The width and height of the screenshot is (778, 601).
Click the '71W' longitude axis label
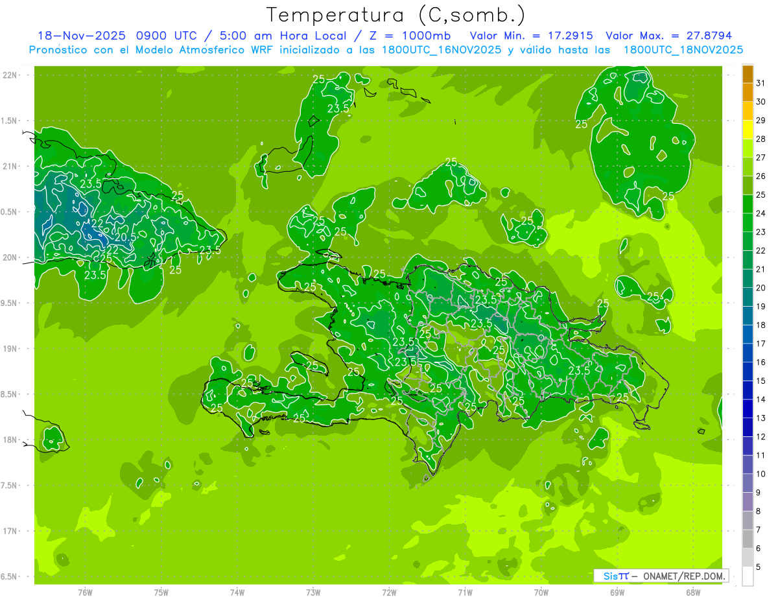(x=465, y=593)
